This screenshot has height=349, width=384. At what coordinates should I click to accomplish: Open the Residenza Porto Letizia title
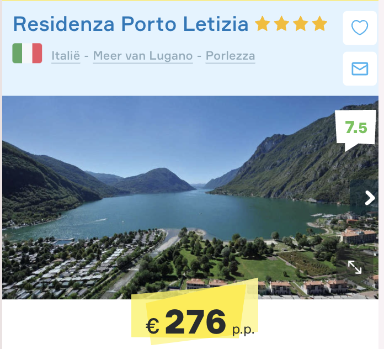tap(131, 24)
